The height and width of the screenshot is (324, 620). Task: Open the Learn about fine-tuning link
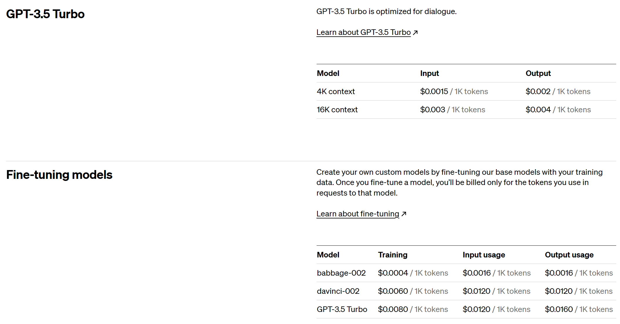coord(357,214)
